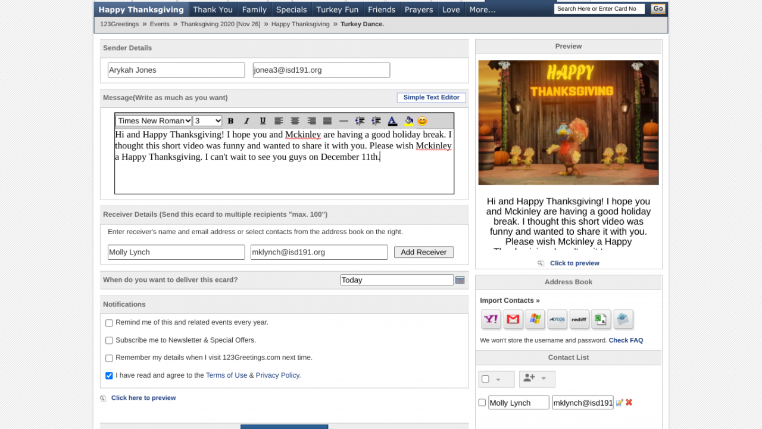Click the Add Receiver button

click(x=424, y=252)
